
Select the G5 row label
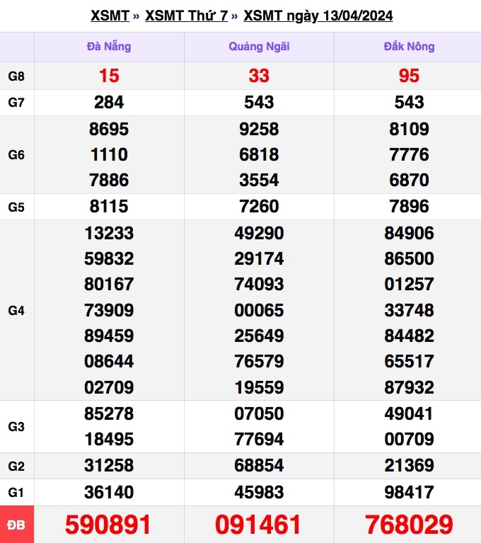pyautogui.click(x=16, y=207)
